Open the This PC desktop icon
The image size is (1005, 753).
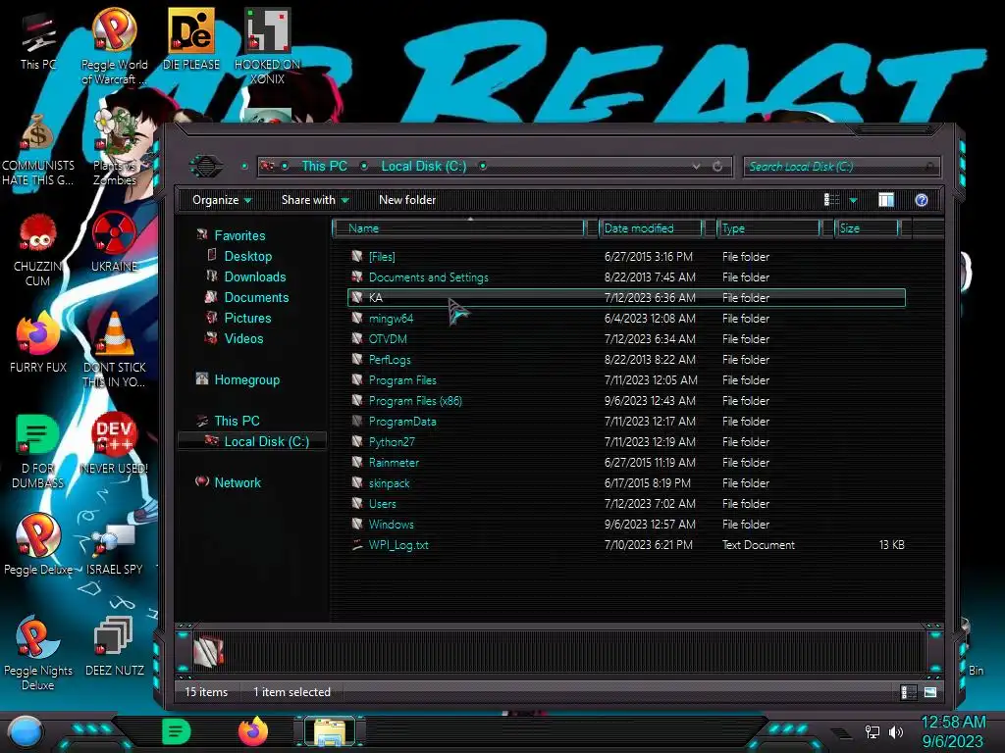[38, 39]
